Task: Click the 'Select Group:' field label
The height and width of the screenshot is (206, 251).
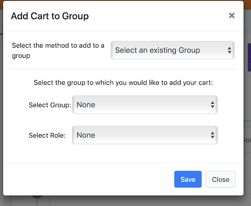Action: [50, 105]
